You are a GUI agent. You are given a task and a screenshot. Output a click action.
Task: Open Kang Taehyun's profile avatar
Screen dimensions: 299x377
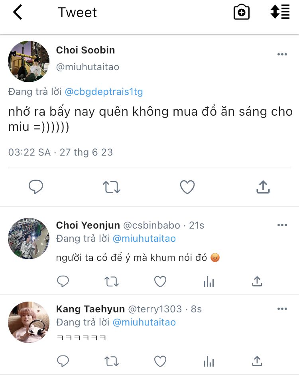29,322
